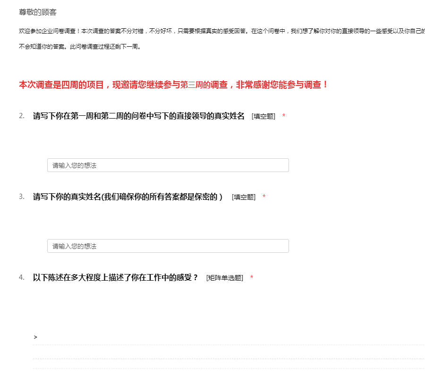Click the [填空题] tag on question 2
Viewport: 425px width, 378px height.
(263, 117)
